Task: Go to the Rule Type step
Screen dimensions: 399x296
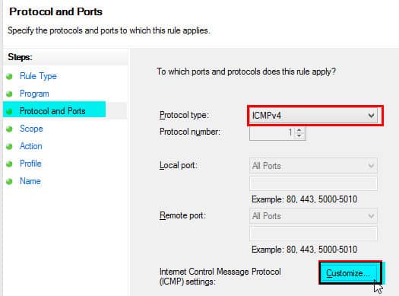Action: click(x=38, y=76)
